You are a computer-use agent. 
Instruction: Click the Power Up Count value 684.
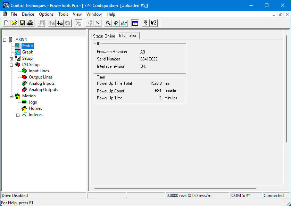pos(158,91)
